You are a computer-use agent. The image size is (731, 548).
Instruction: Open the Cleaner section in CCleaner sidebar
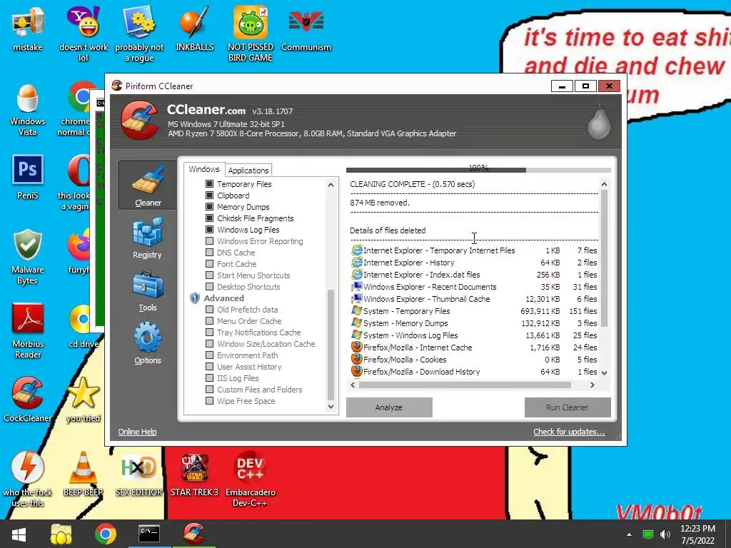(147, 185)
